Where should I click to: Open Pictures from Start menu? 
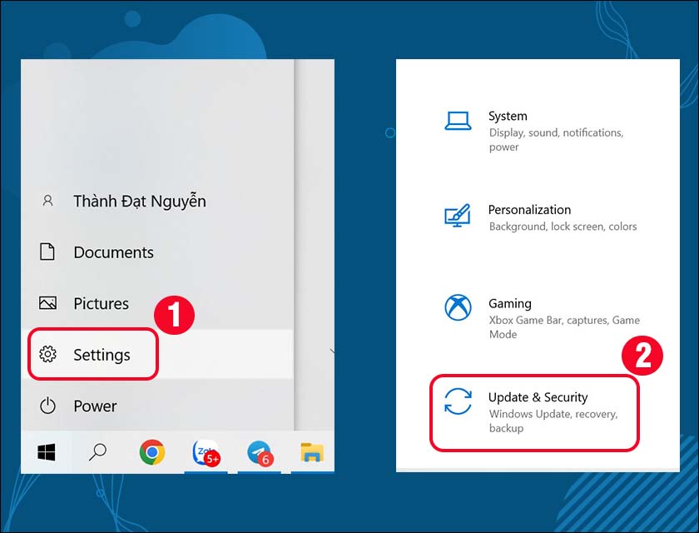[101, 304]
